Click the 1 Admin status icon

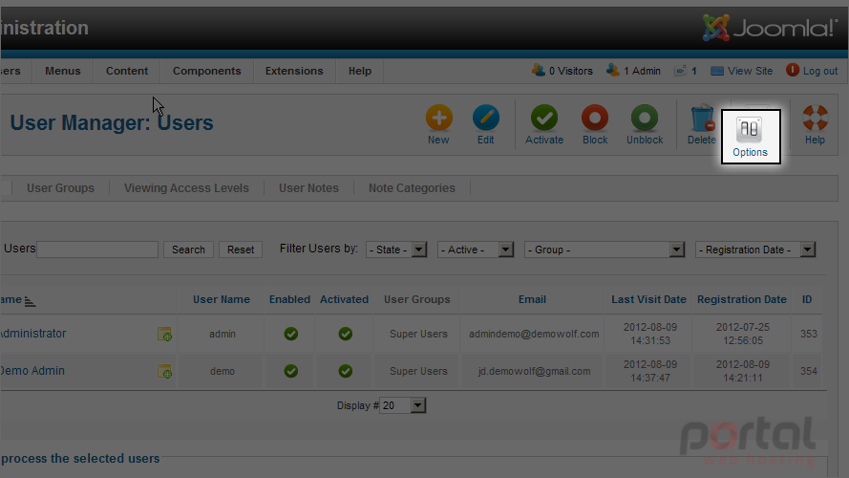613,70
